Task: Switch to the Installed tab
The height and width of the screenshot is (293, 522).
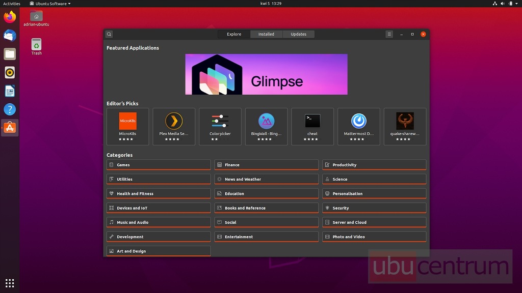Action: (x=266, y=34)
